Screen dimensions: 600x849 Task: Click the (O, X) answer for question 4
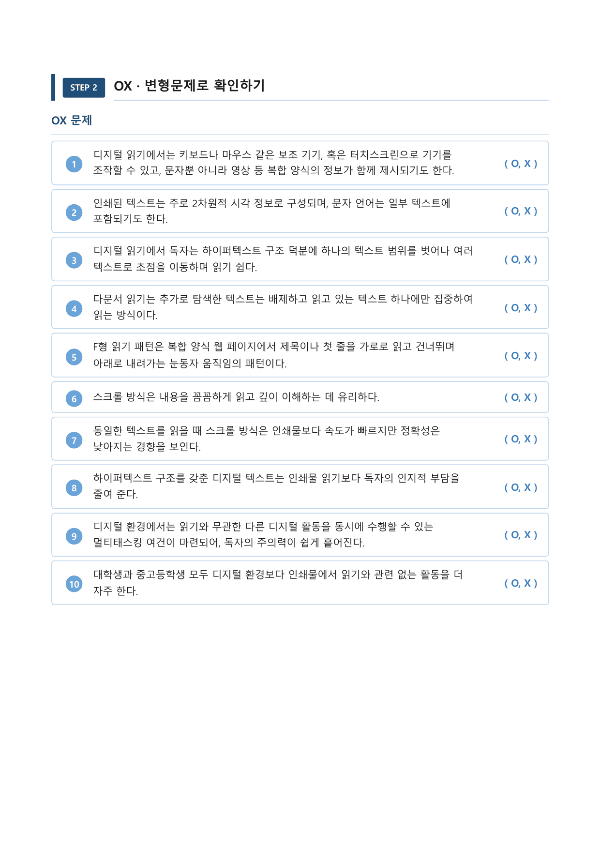[521, 308]
